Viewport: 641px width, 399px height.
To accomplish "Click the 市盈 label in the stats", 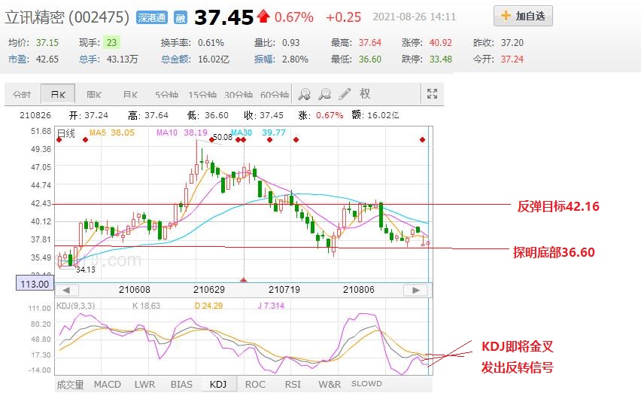I will point(18,59).
